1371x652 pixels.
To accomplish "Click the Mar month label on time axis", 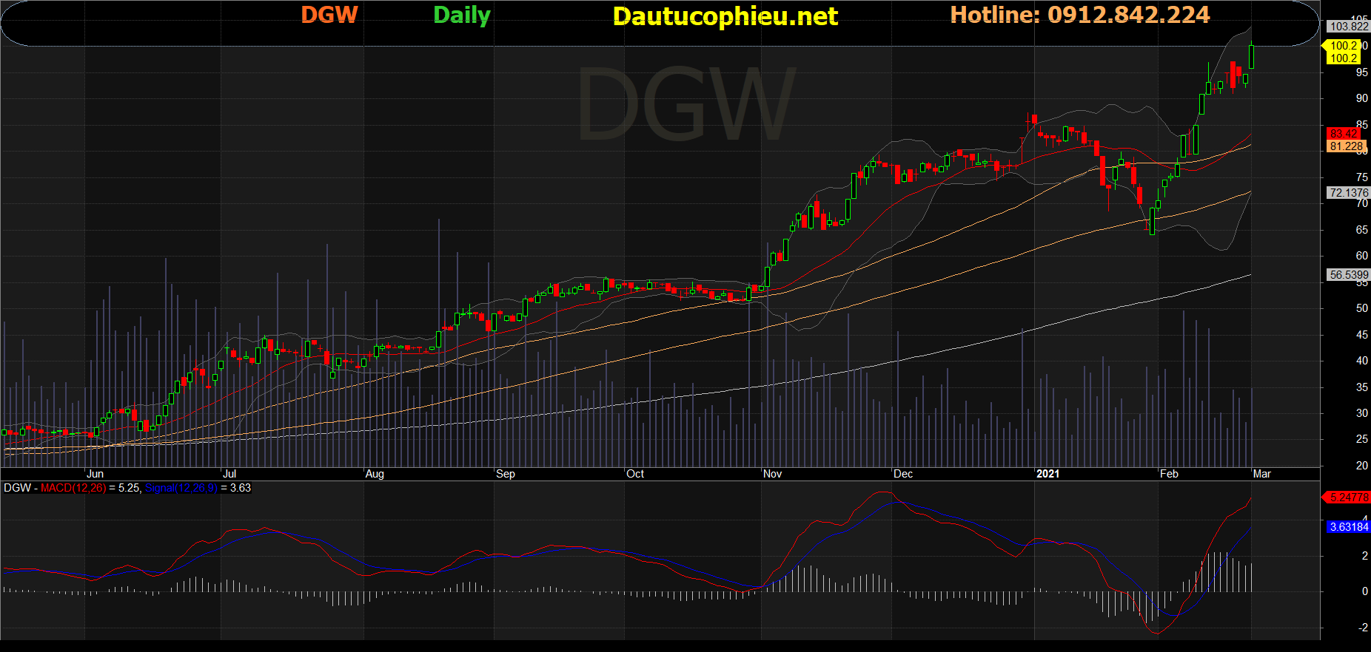I will tap(1261, 474).
